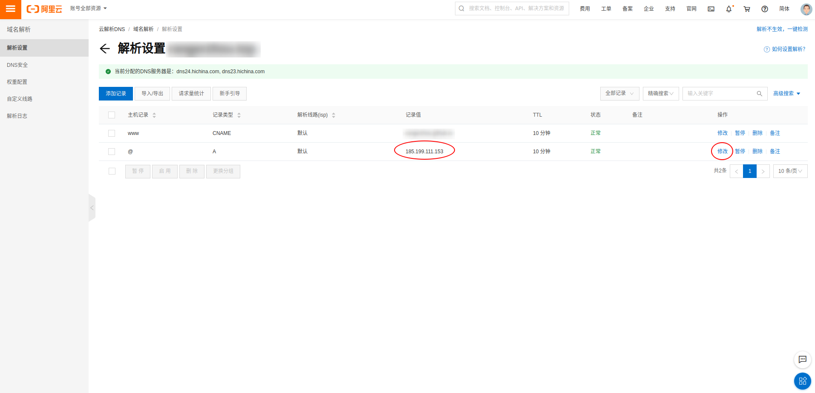Go to the previous page arrow
Viewport: 815px width, 393px height.
coord(736,171)
